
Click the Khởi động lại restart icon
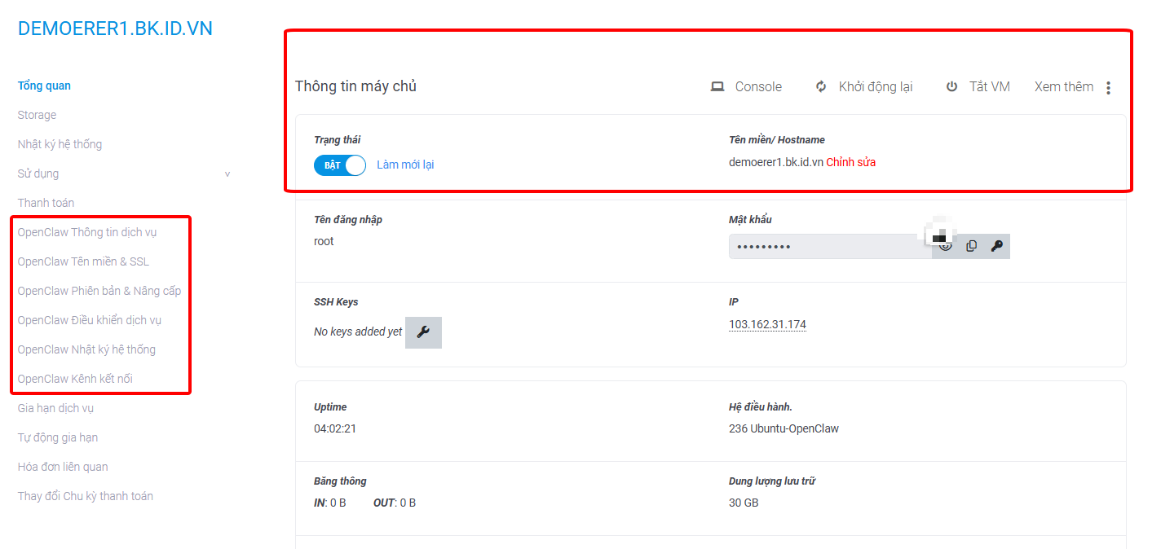click(x=821, y=87)
